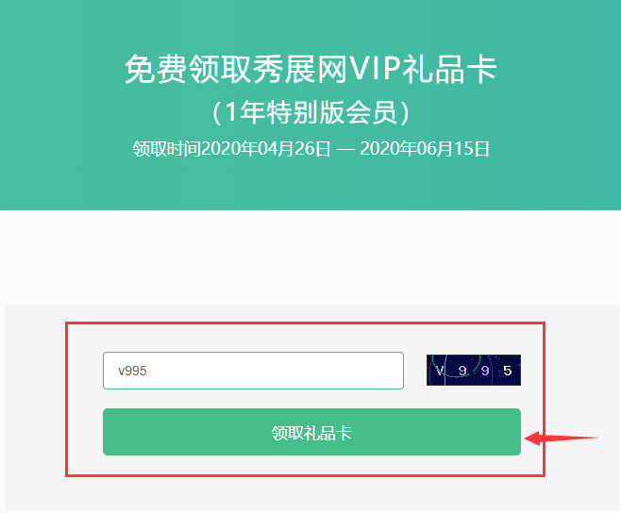Click the 免费领取秀展网VIP礼品卡 headline
The width and height of the screenshot is (621, 513).
click(310, 69)
